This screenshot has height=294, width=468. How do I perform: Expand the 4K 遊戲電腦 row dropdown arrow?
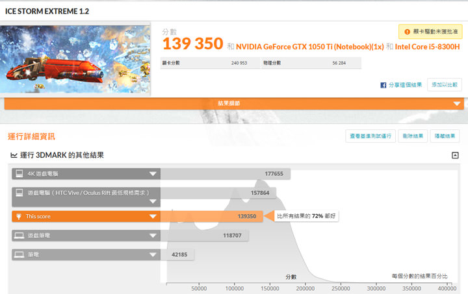(x=153, y=174)
